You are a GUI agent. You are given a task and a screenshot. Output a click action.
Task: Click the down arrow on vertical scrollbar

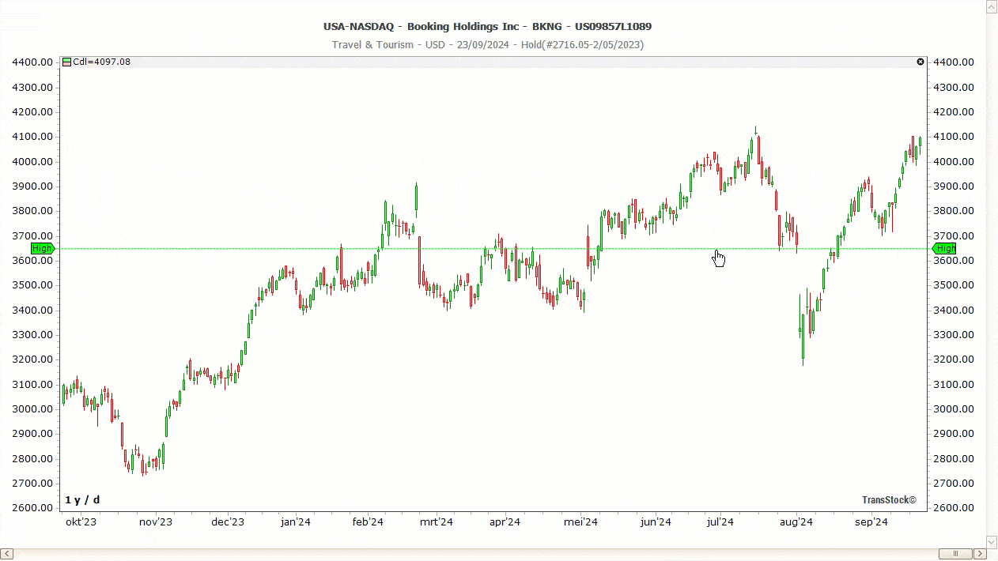[990, 542]
